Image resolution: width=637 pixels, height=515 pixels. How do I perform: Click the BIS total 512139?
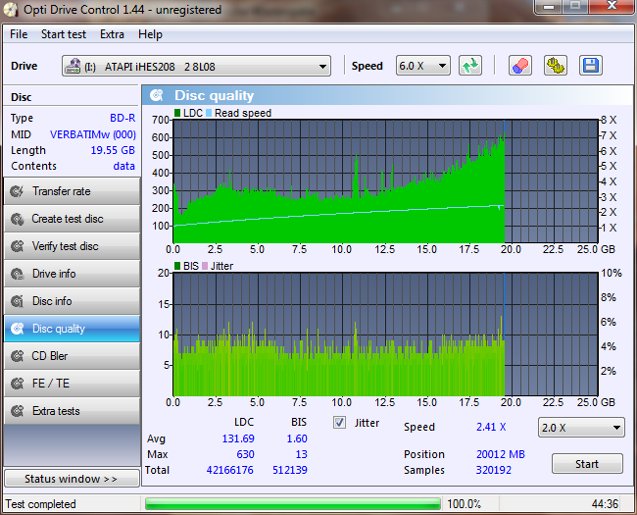click(290, 470)
